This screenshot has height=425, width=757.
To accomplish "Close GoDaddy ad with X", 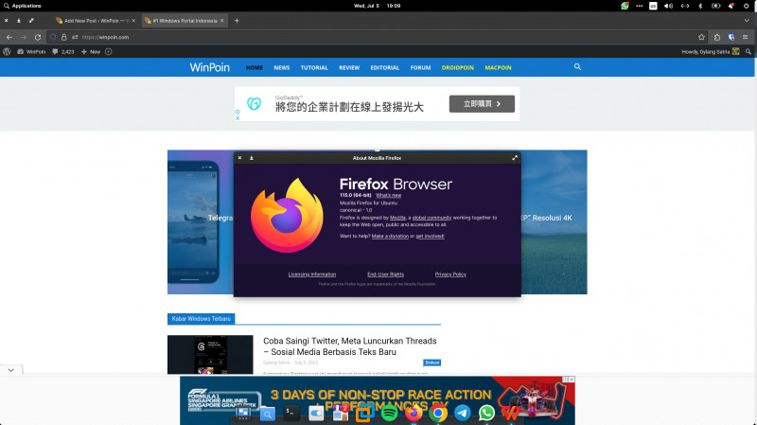I will [x=238, y=118].
